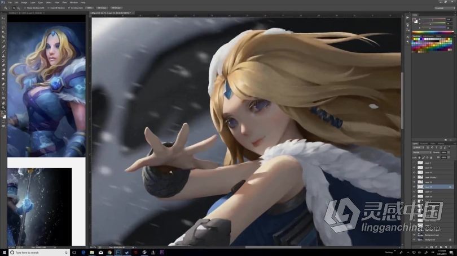Open the Essentials workspace switcher
The width and height of the screenshot is (457, 256).
444,8
